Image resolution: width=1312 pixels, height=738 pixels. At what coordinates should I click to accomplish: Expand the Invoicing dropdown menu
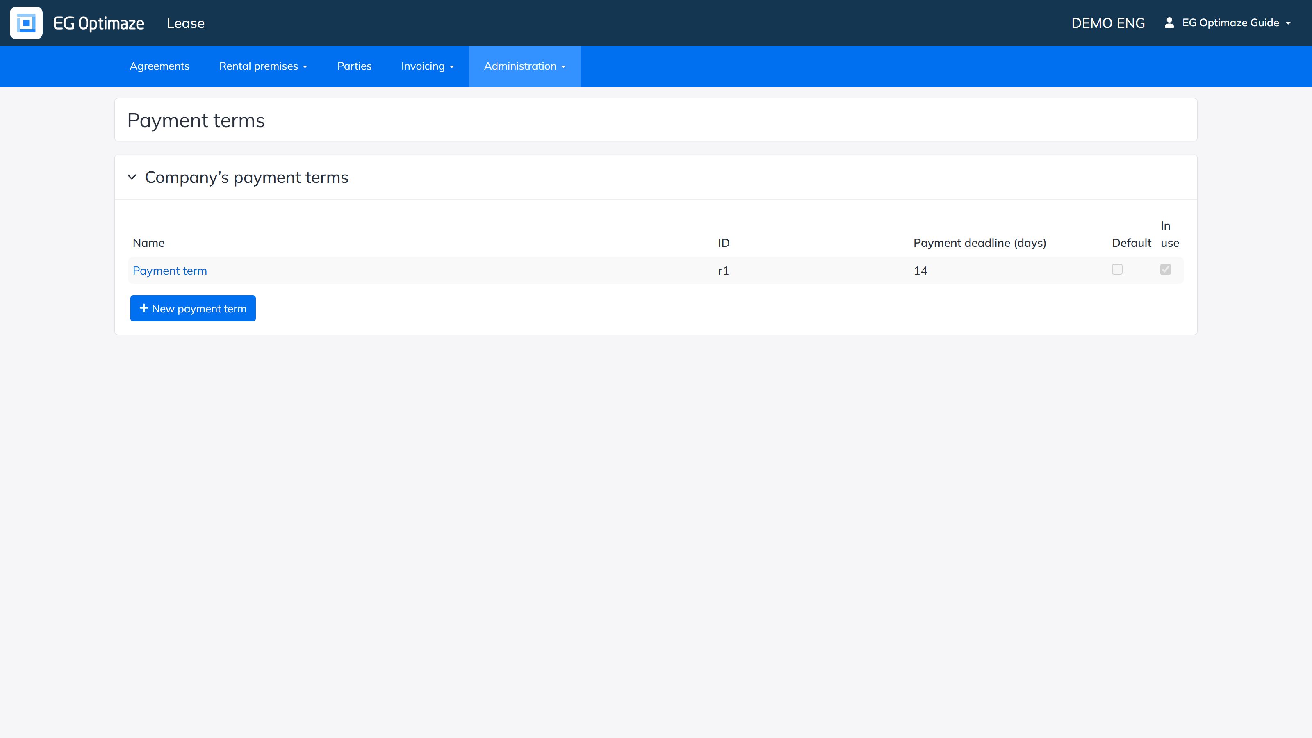click(427, 66)
